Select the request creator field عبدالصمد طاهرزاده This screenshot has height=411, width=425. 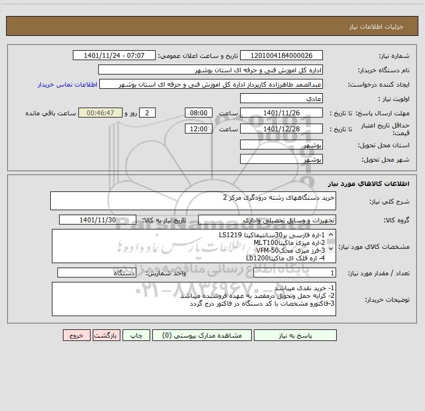coord(211,84)
